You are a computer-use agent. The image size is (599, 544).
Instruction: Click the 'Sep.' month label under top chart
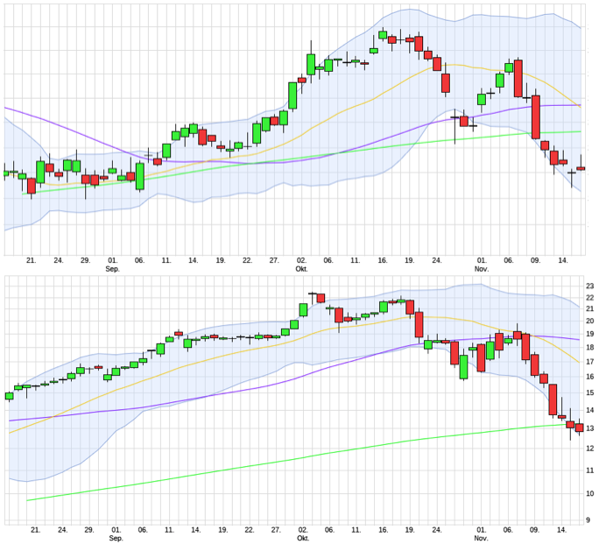pyautogui.click(x=112, y=269)
